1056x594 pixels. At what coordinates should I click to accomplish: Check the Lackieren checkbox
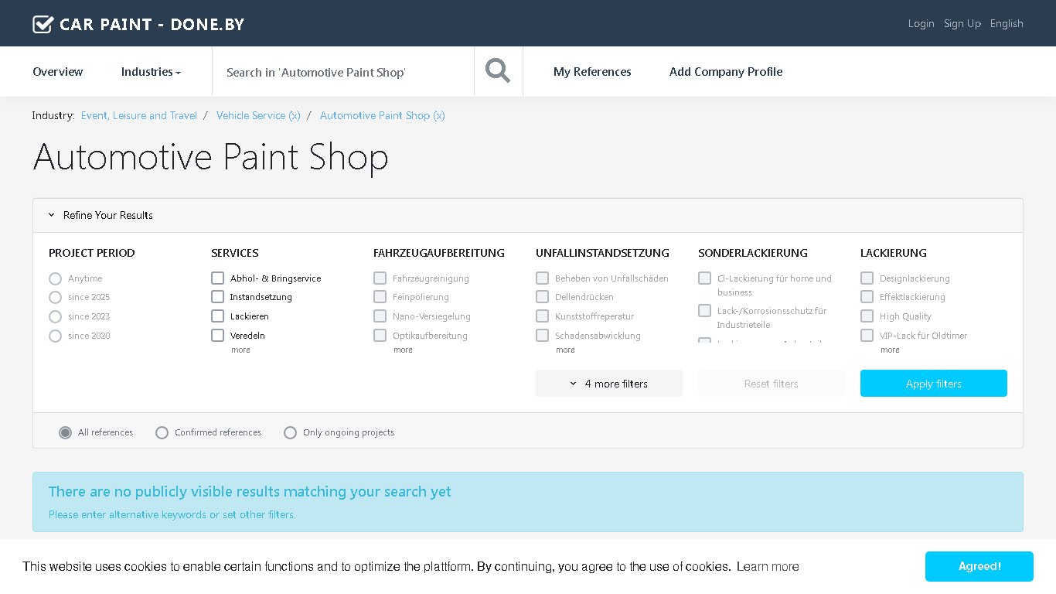[x=218, y=316]
